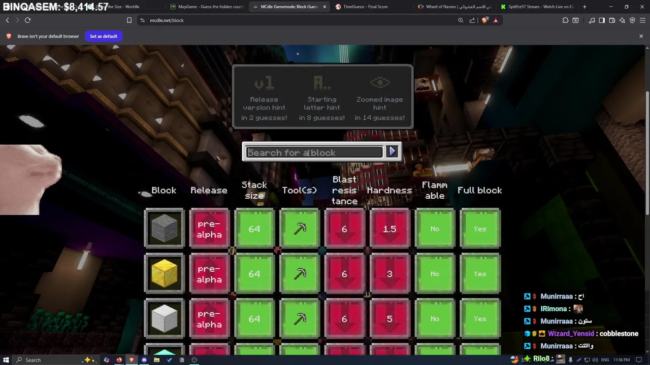Toggle the browser sidebar panel
The image size is (650, 365).
pyautogui.click(x=602, y=20)
